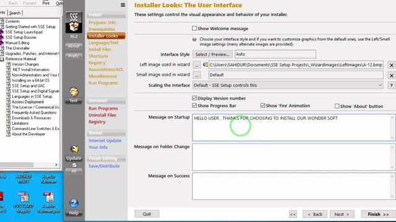Click the Finish >> button
Image resolution: width=396 pixels, height=222 pixels.
coord(378,214)
